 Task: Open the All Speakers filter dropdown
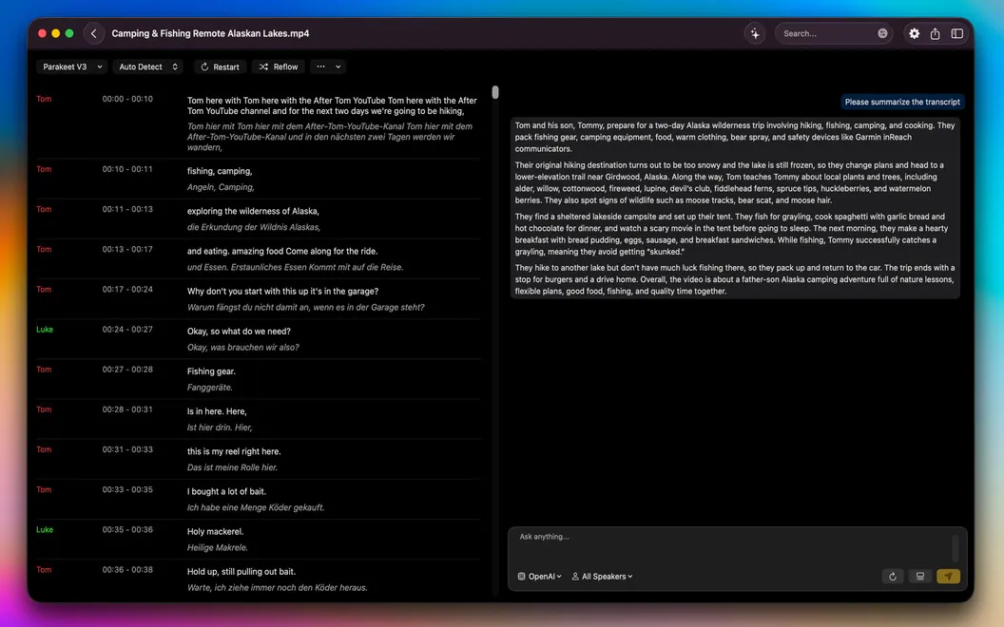(602, 577)
